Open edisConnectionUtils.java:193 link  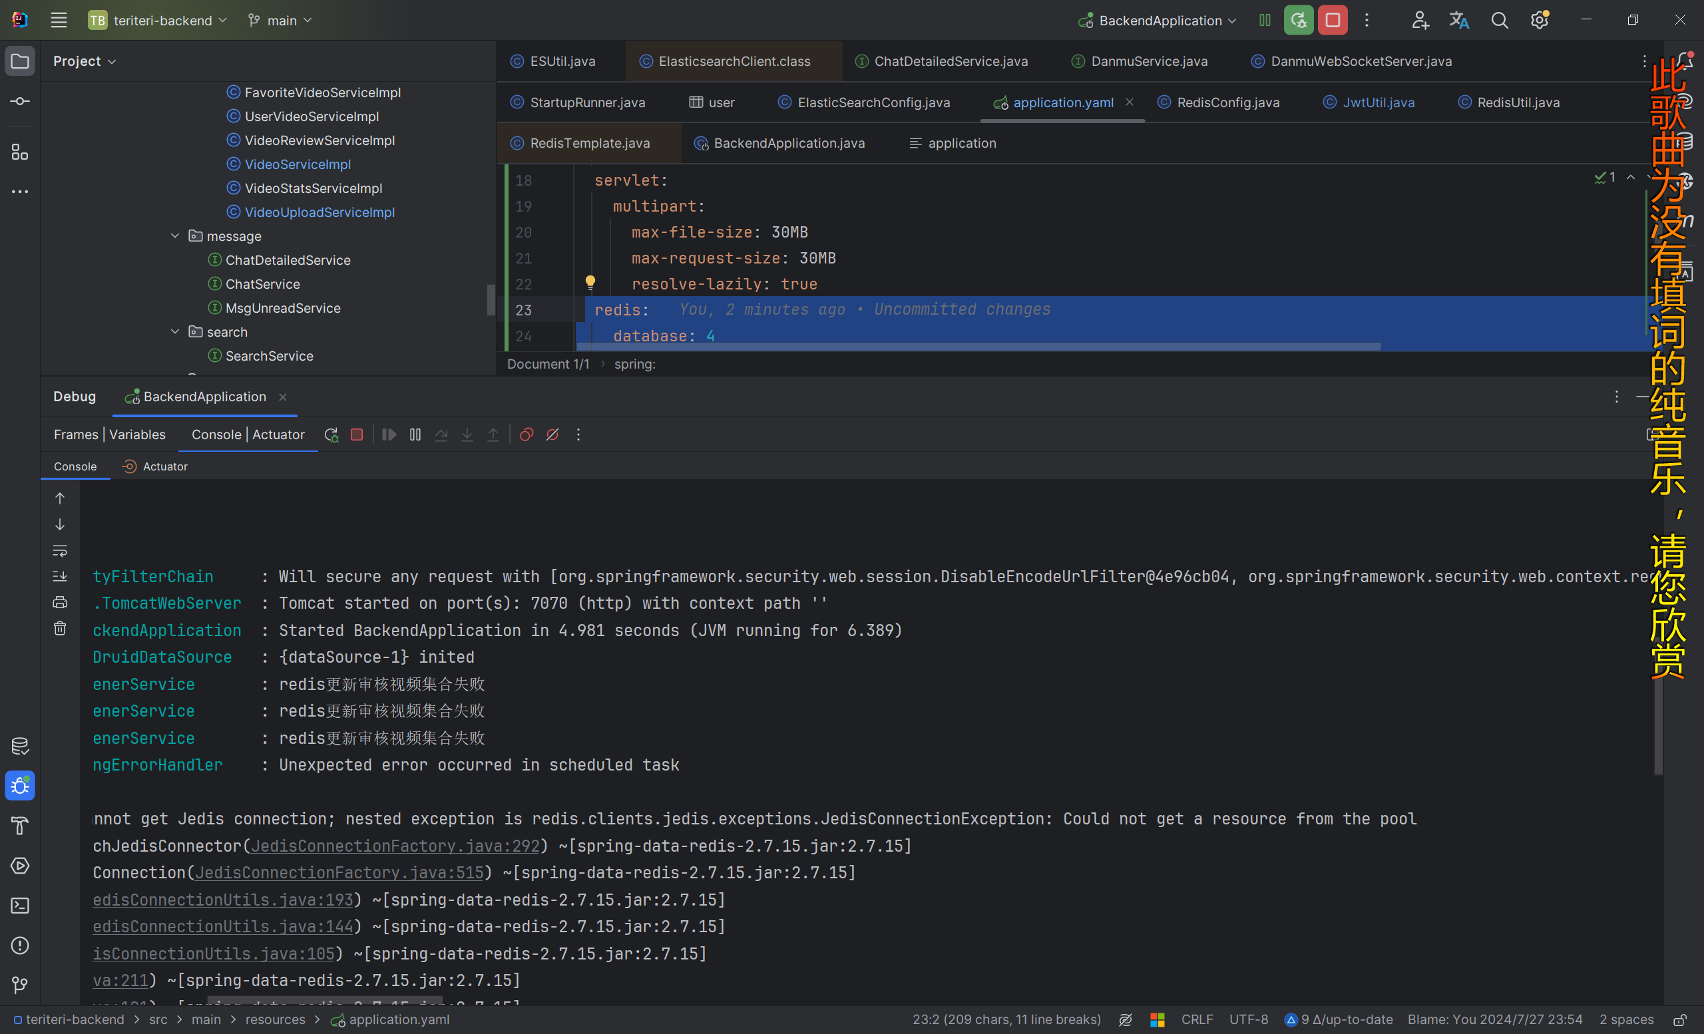(x=224, y=900)
